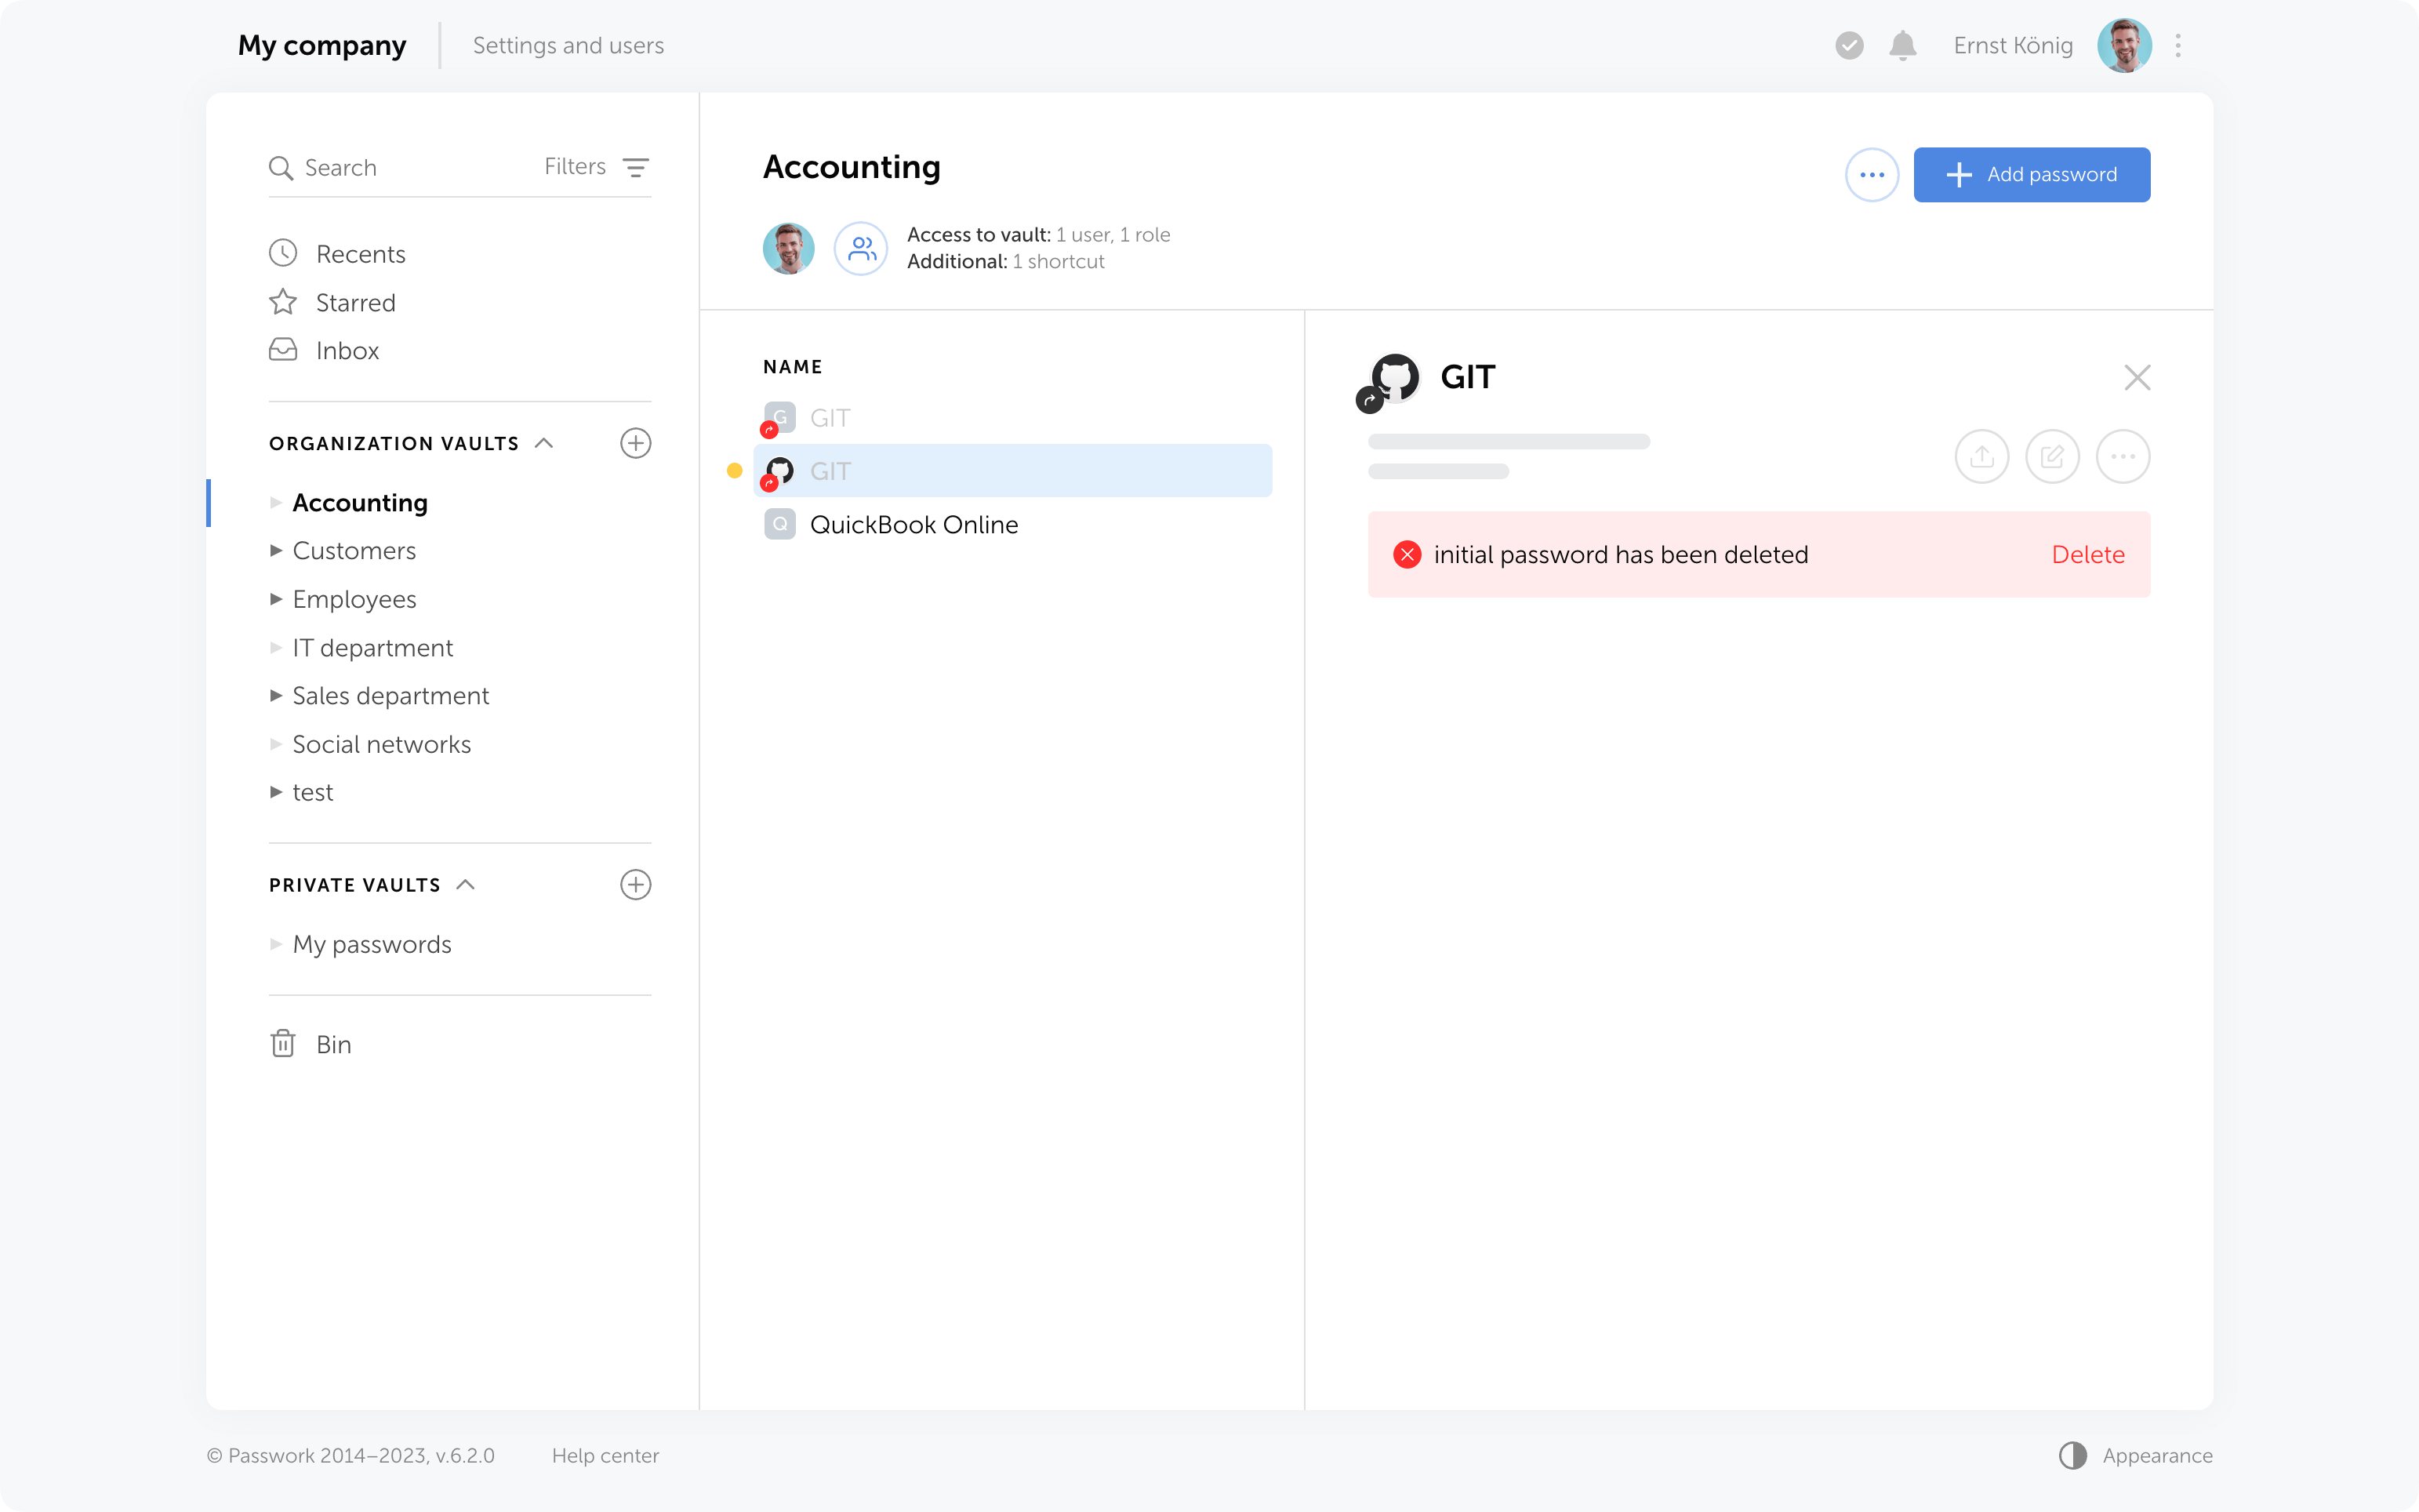Click the Add password button
The image size is (2419, 1512).
[x=2031, y=175]
